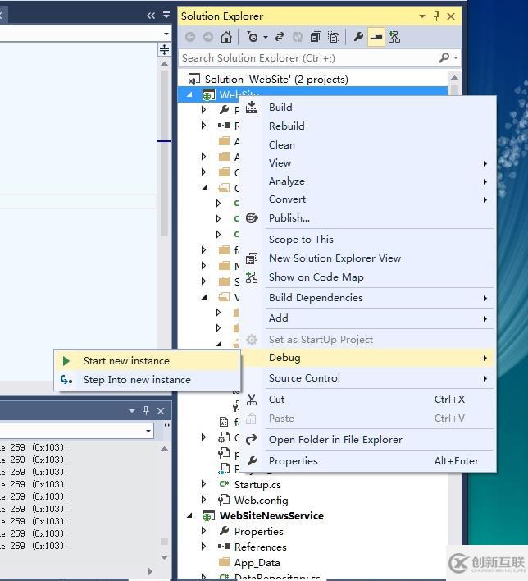
Task: Click the Collapse All toolbar icon
Action: (316, 37)
